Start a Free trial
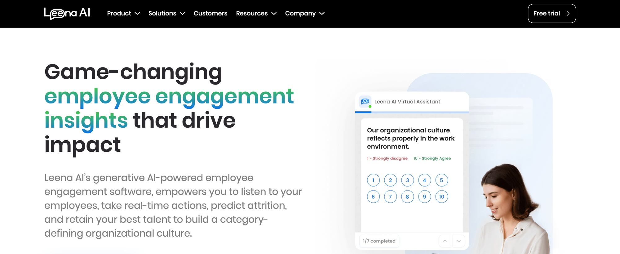The image size is (620, 254). 552,13
